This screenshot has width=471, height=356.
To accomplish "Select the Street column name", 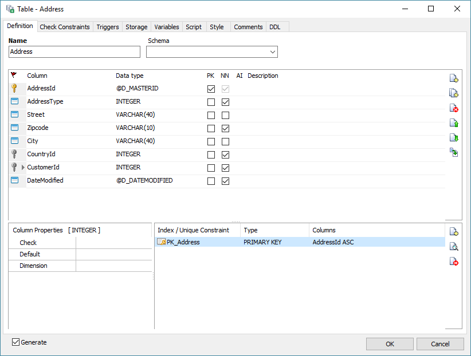I will pyautogui.click(x=36, y=114).
